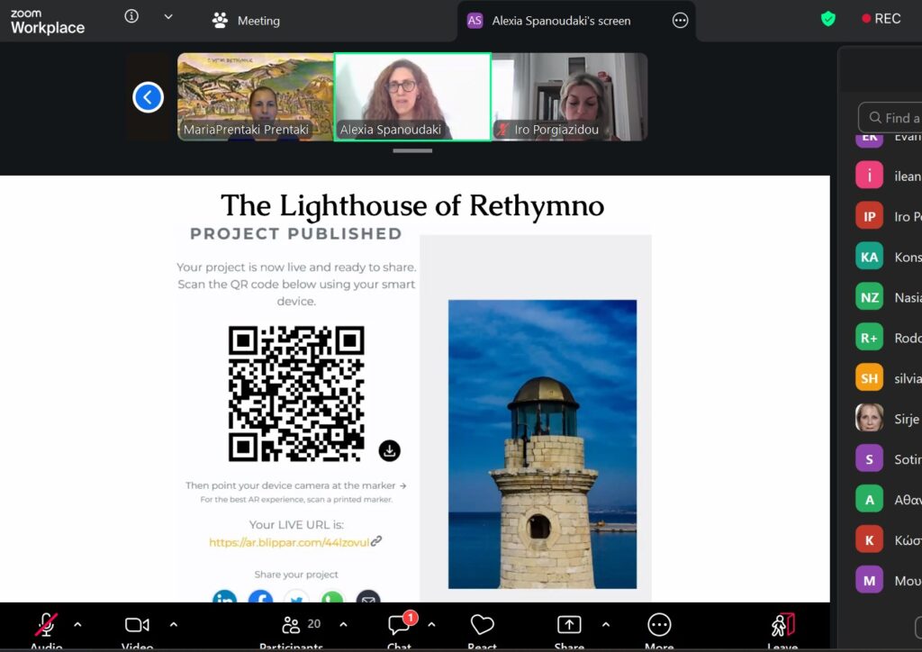
Task: Expand Chat options arrow
Action: coord(431,625)
